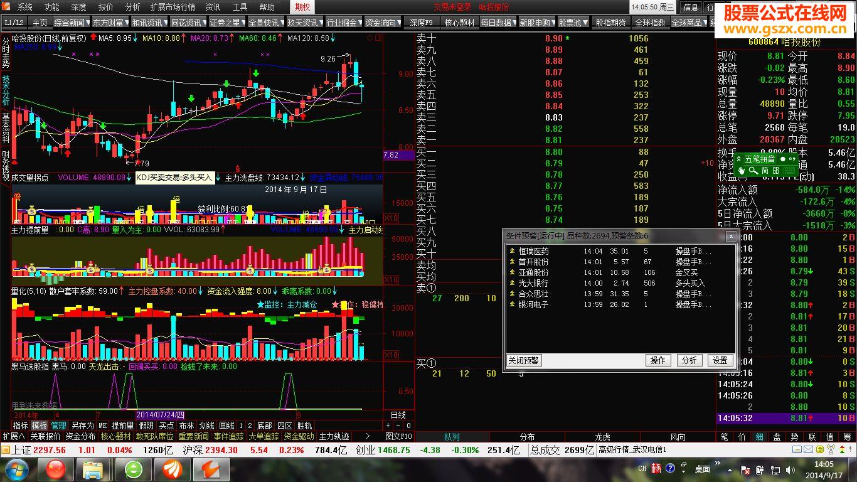Screen dimensions: 857x482
Task: Click the alert icon beside 首开股份
Action: click(512, 262)
